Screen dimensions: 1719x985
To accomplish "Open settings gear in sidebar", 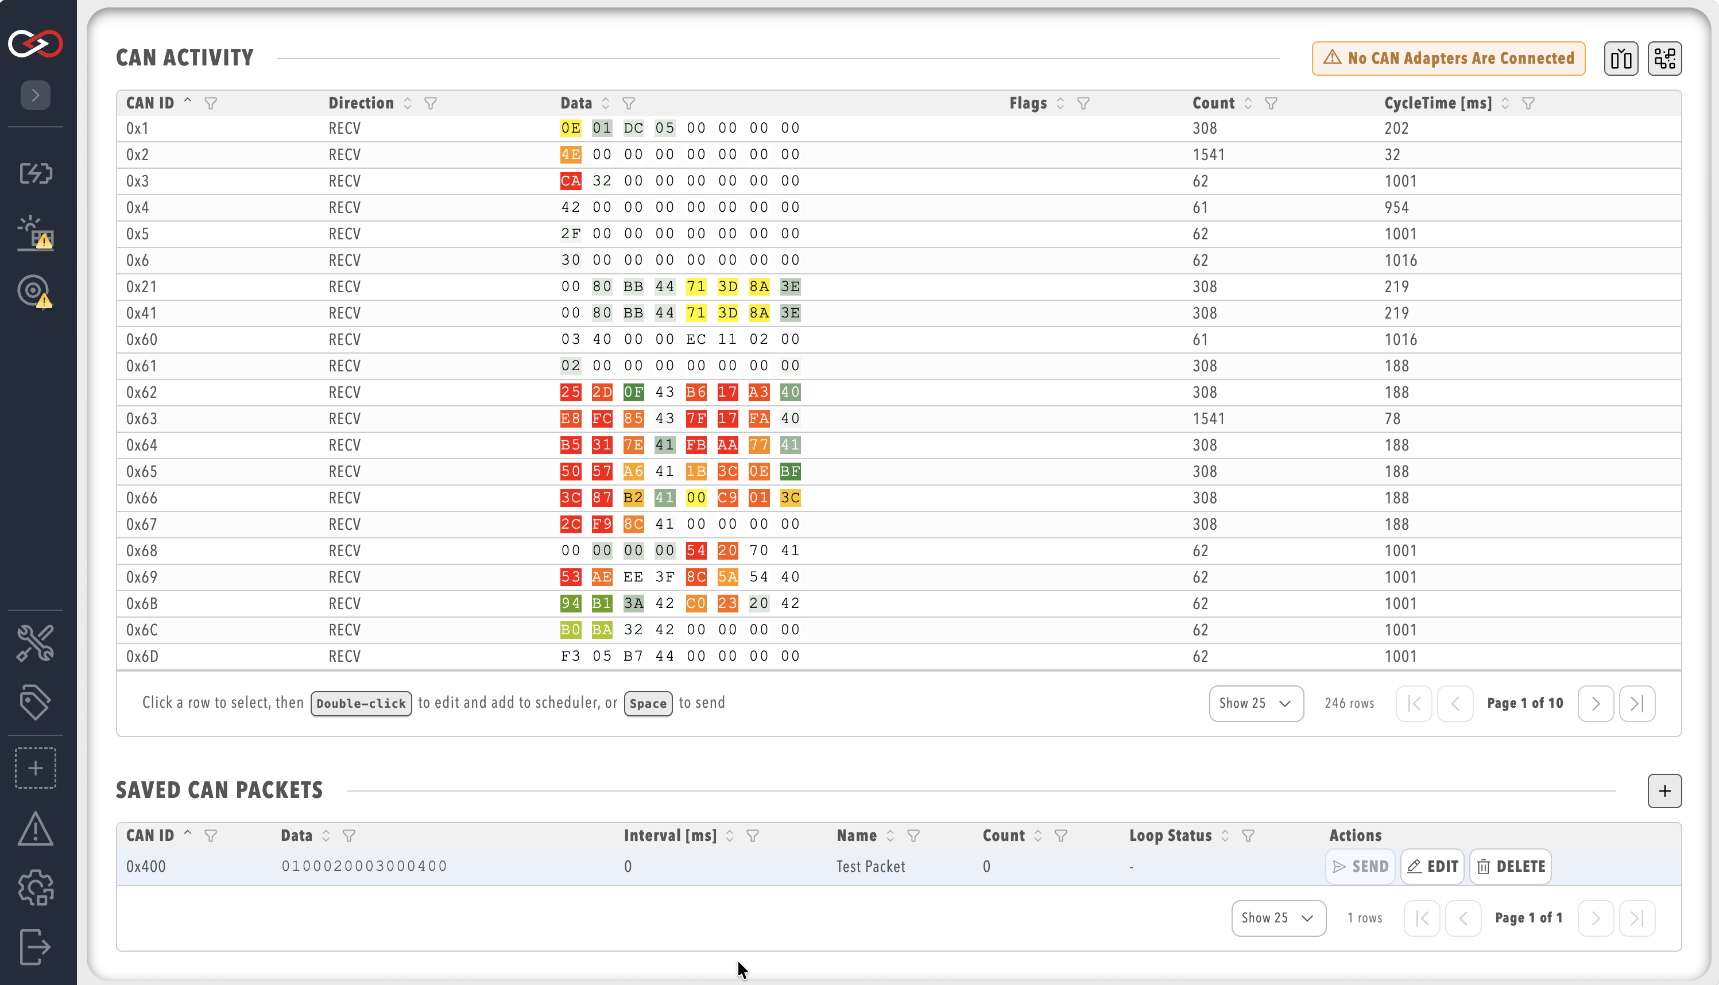I will coord(35,887).
